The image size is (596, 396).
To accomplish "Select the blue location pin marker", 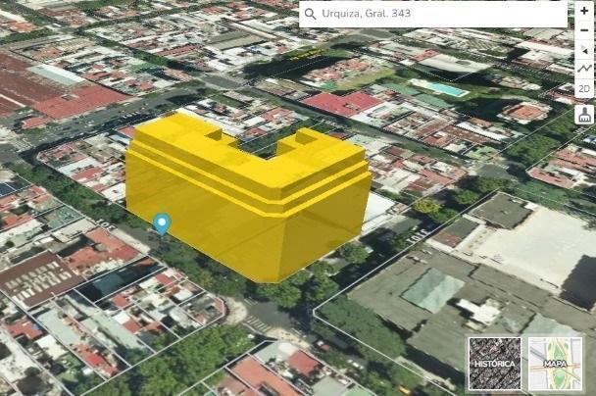I will (x=163, y=223).
